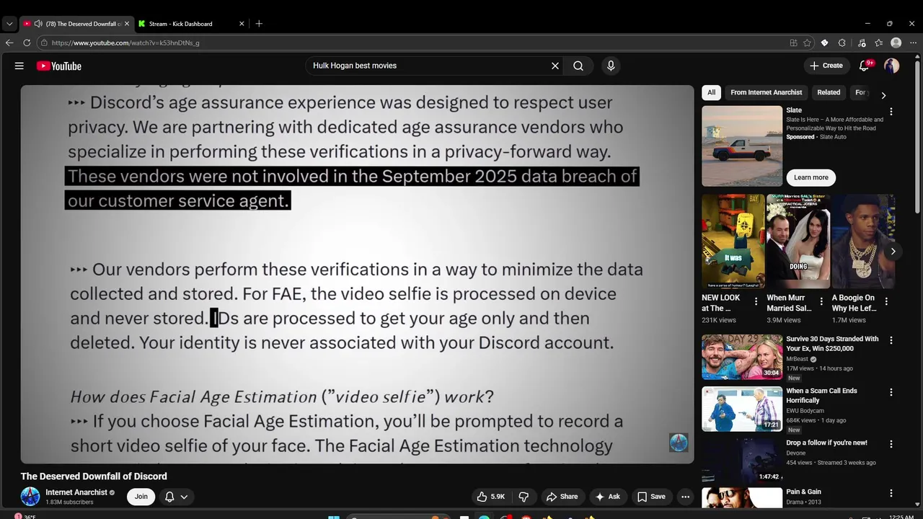The image size is (923, 519).
Task: Click the video player area
Action: tap(357, 274)
